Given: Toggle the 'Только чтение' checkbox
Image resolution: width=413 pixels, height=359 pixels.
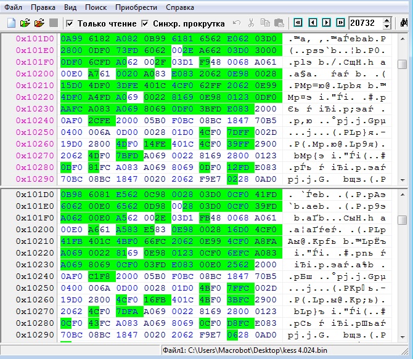Looking at the screenshot, I should 70,23.
